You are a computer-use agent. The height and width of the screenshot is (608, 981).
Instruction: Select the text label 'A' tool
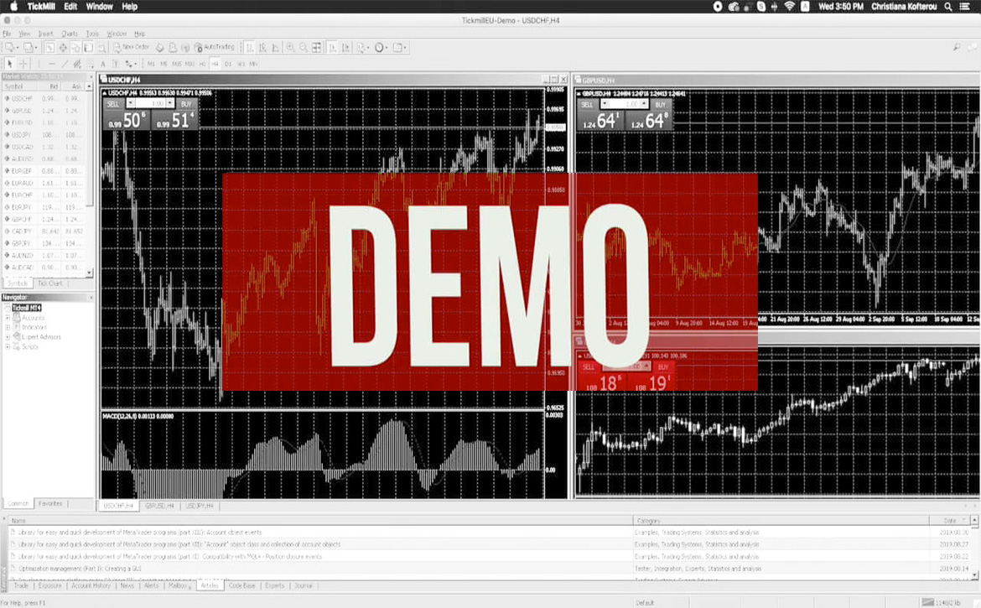[103, 64]
